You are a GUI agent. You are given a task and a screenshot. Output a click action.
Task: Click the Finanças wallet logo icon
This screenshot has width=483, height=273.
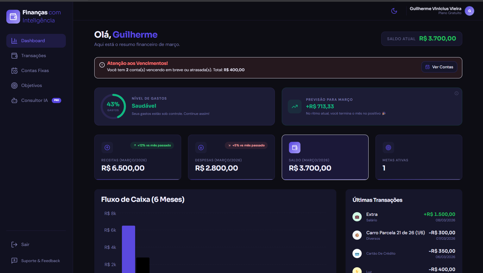point(13,17)
